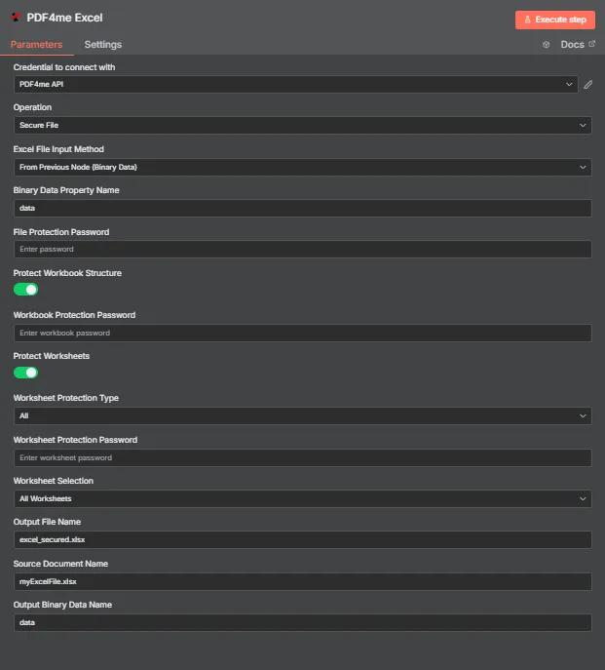
Task: Open the Docs external link
Action: (578, 45)
